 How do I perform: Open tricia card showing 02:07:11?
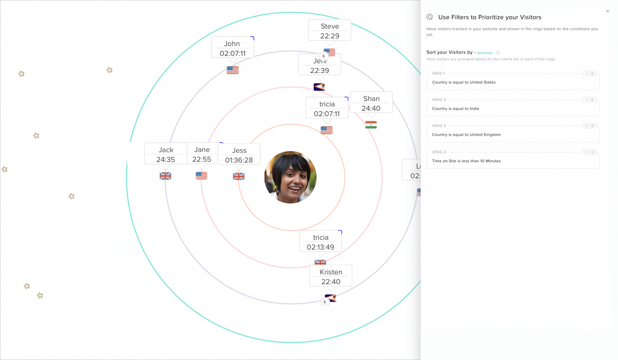coord(327,108)
